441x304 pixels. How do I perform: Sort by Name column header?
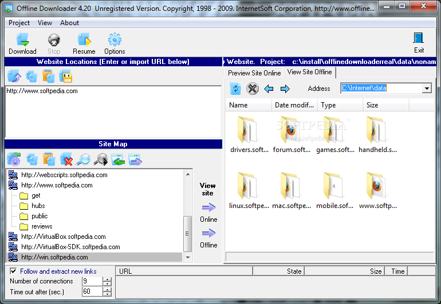[249, 105]
